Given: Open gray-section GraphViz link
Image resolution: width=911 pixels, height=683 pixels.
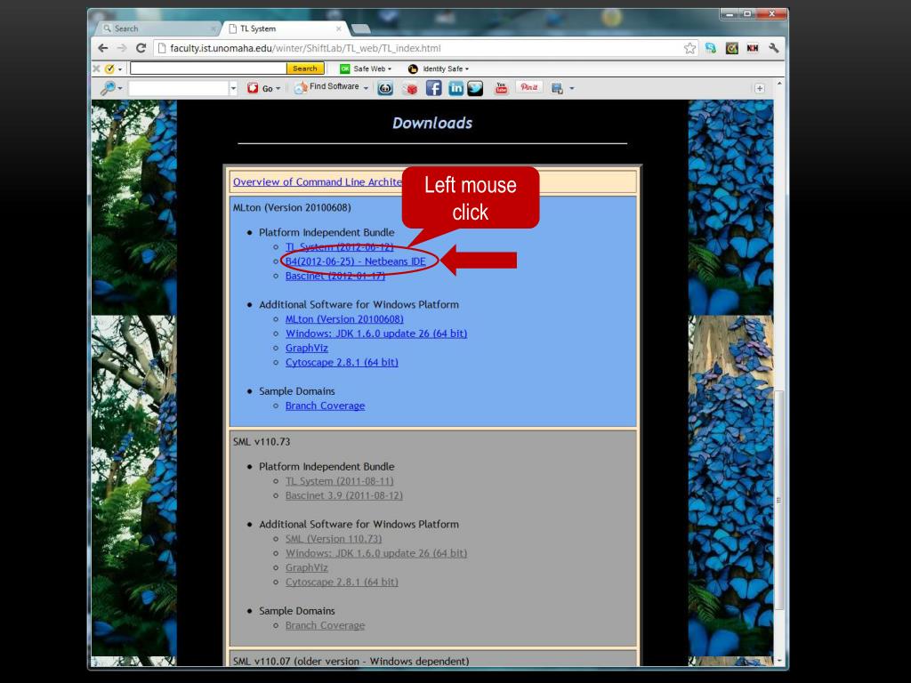Looking at the screenshot, I should click(x=307, y=567).
